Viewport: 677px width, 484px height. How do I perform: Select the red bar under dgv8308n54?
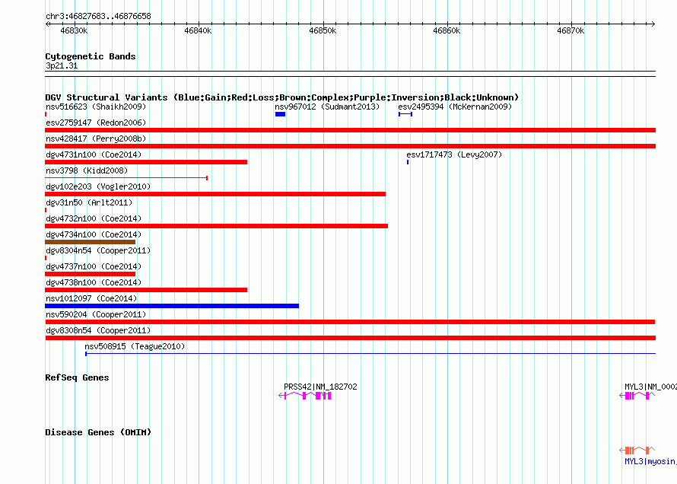[350, 338]
